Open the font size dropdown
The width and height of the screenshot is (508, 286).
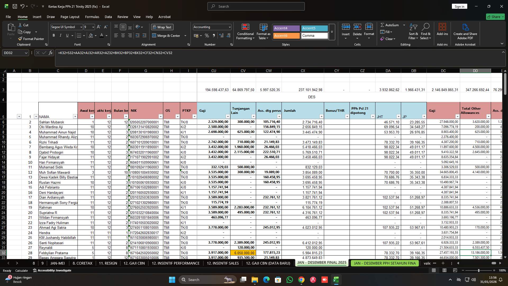tap(93, 27)
